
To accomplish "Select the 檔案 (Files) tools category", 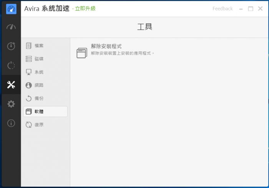I will (x=45, y=46).
